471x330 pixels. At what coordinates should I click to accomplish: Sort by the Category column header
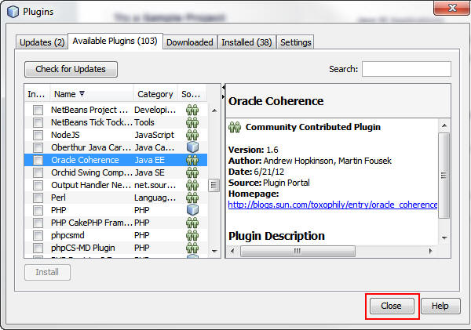tap(155, 94)
